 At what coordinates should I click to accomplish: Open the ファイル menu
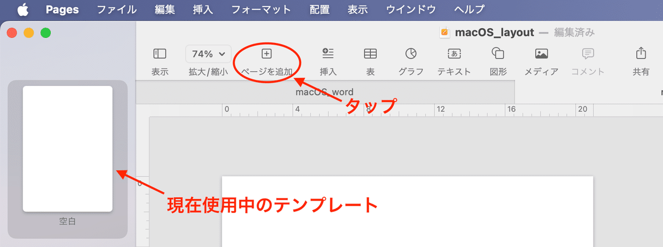(117, 9)
